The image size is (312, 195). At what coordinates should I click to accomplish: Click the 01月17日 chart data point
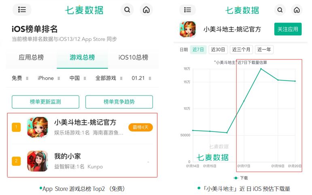click(x=244, y=101)
